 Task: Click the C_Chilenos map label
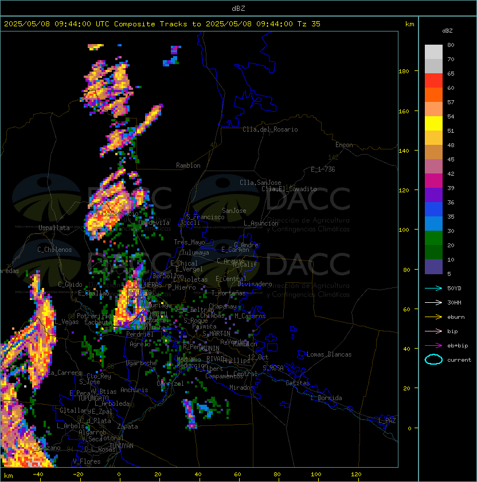click(54, 250)
